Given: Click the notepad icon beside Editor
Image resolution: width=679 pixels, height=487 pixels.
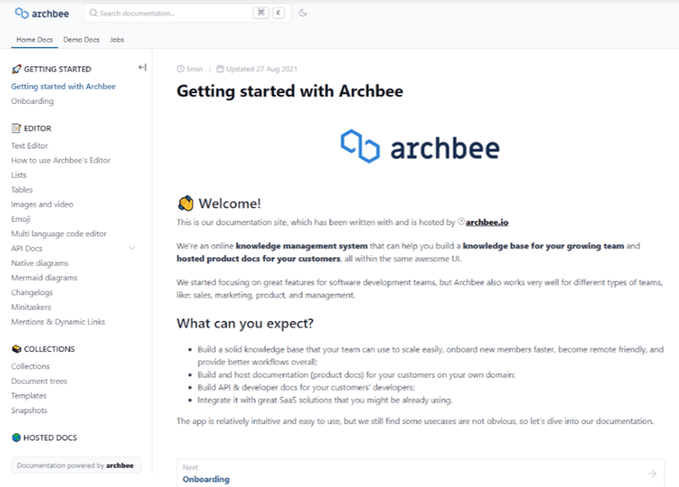Looking at the screenshot, I should click(16, 128).
